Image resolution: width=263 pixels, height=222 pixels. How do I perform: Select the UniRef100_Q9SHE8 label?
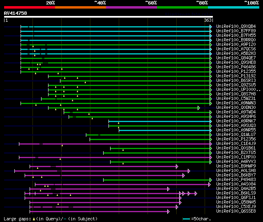[236, 63]
